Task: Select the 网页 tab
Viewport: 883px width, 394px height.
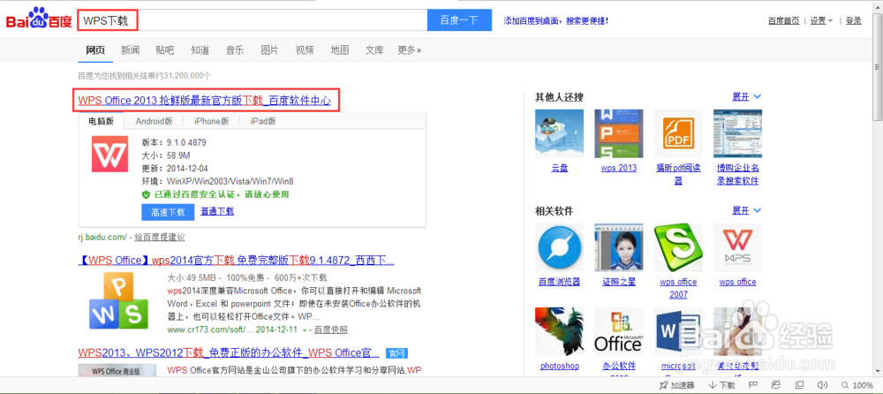Action: 95,50
